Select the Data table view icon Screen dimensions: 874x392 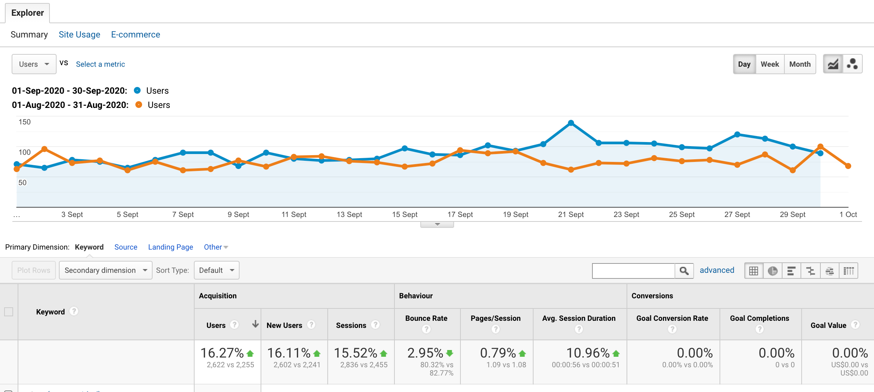coord(754,271)
